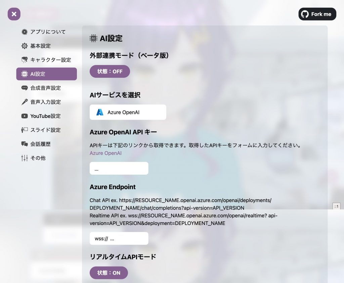Open the アプリについて menu item
This screenshot has height=283, width=344.
[46, 32]
